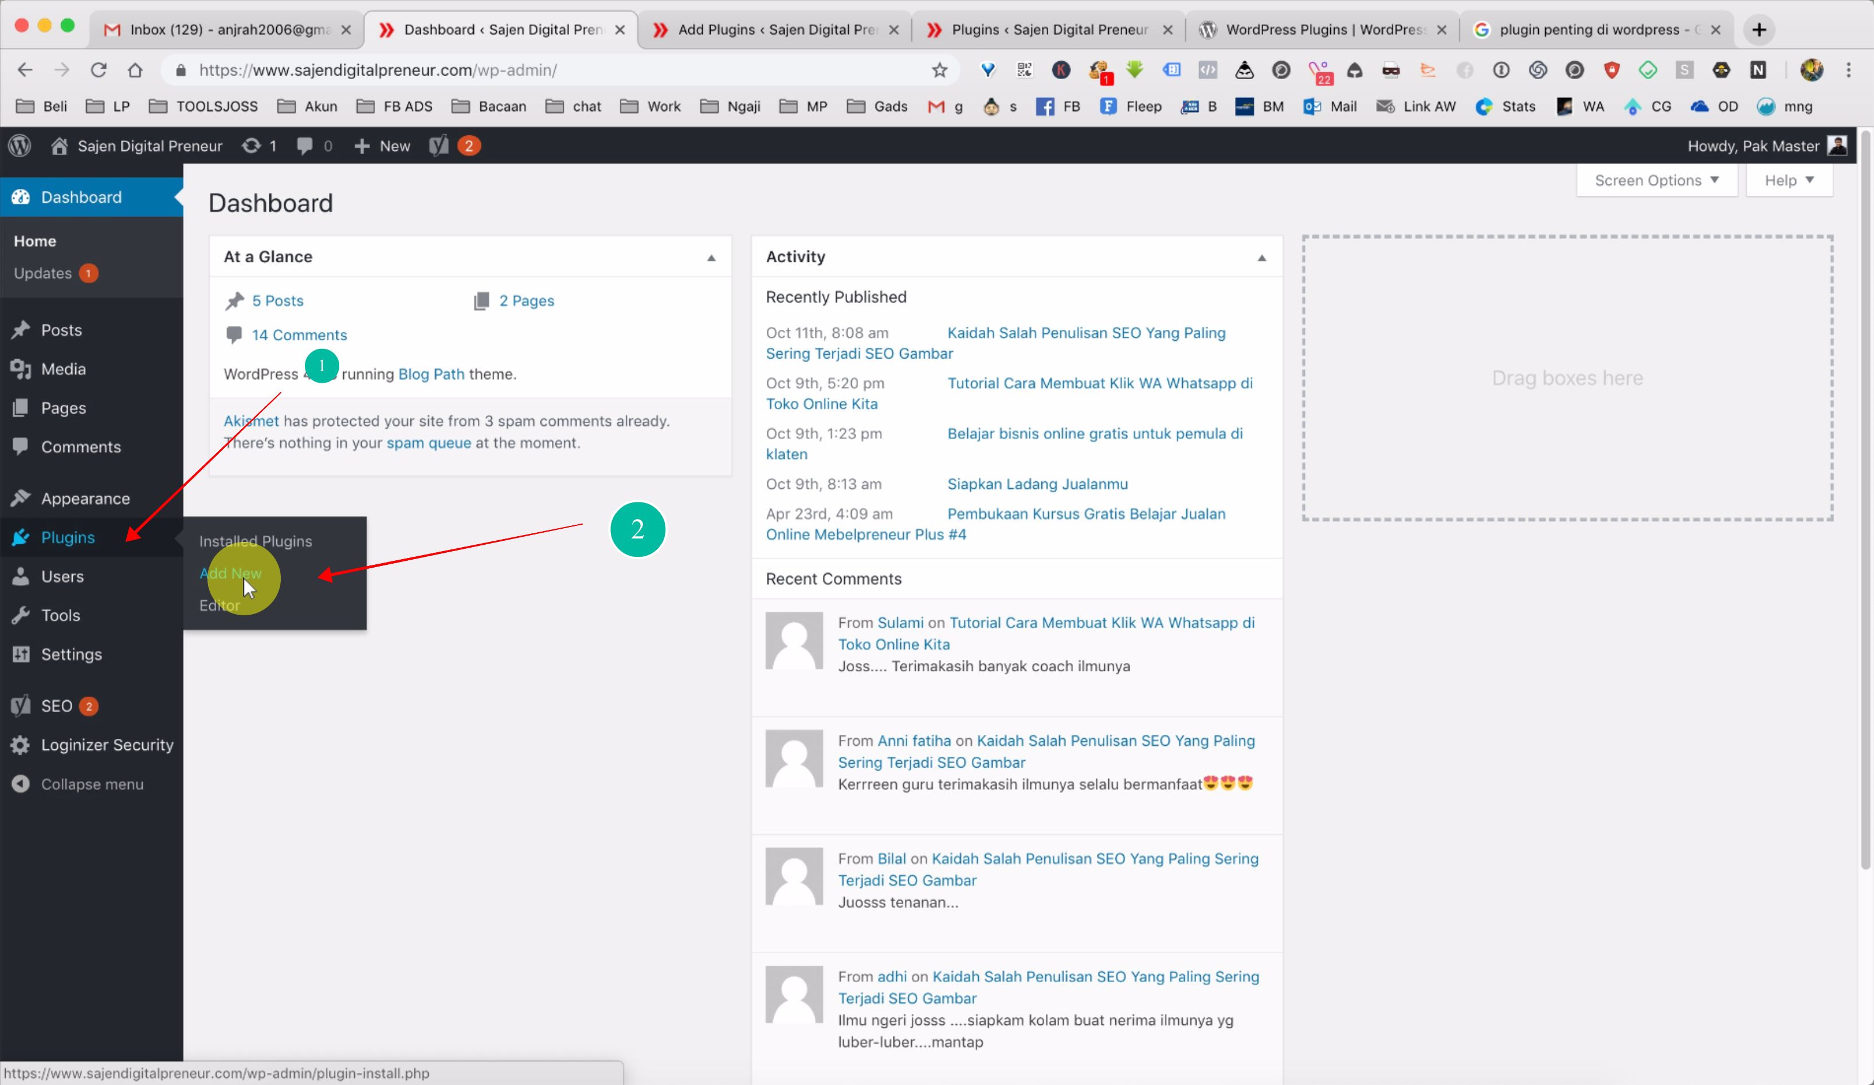Open the updates icon in admin bar

click(x=258, y=146)
